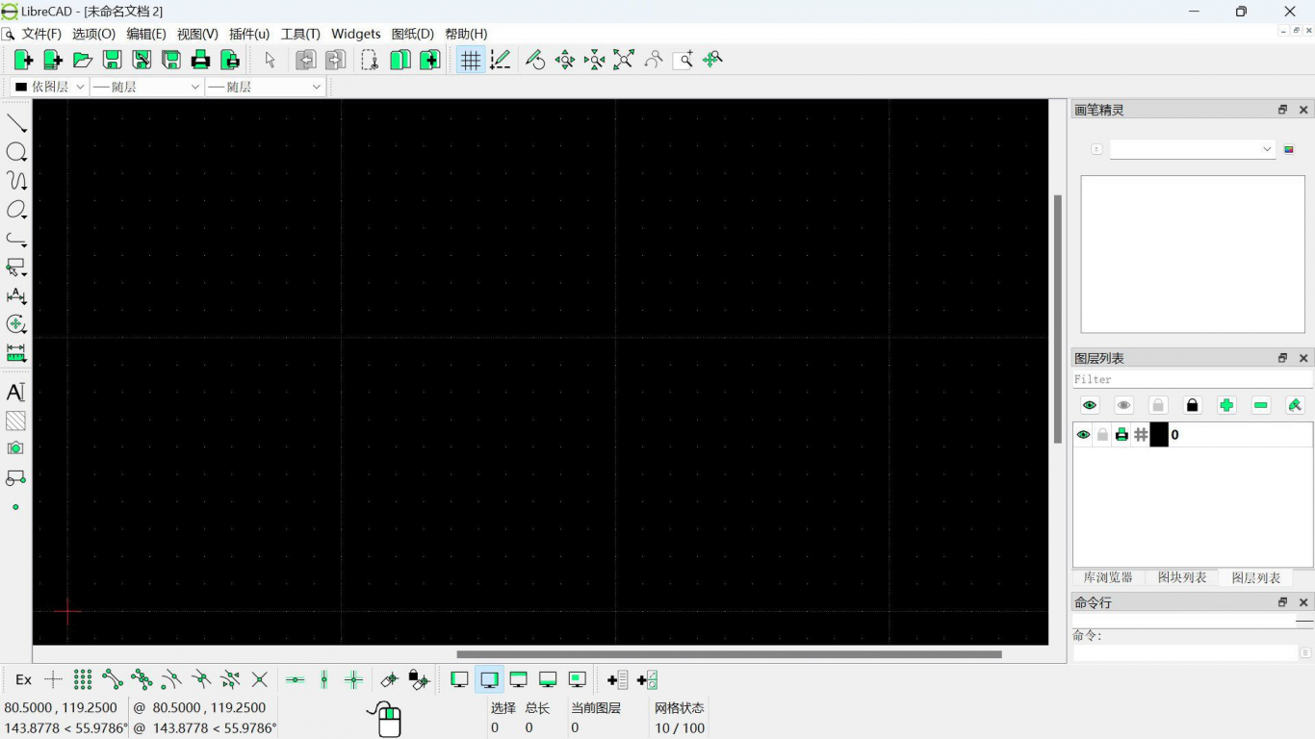Switch to the 图块列表 tab
This screenshot has height=739, width=1315.
(x=1181, y=577)
